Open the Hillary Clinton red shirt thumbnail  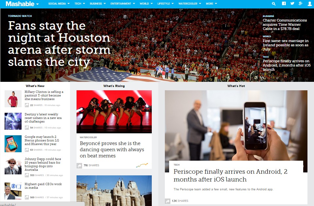13,99
